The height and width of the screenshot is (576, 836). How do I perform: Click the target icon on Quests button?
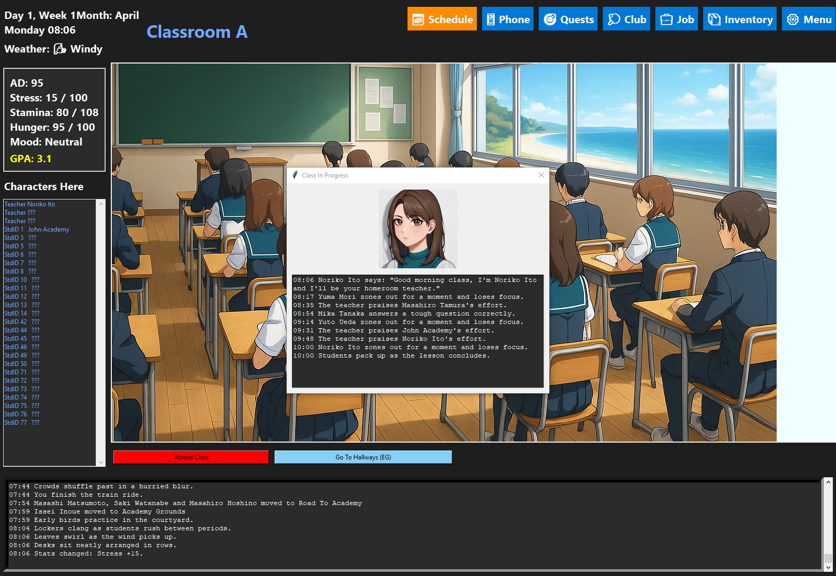(550, 19)
